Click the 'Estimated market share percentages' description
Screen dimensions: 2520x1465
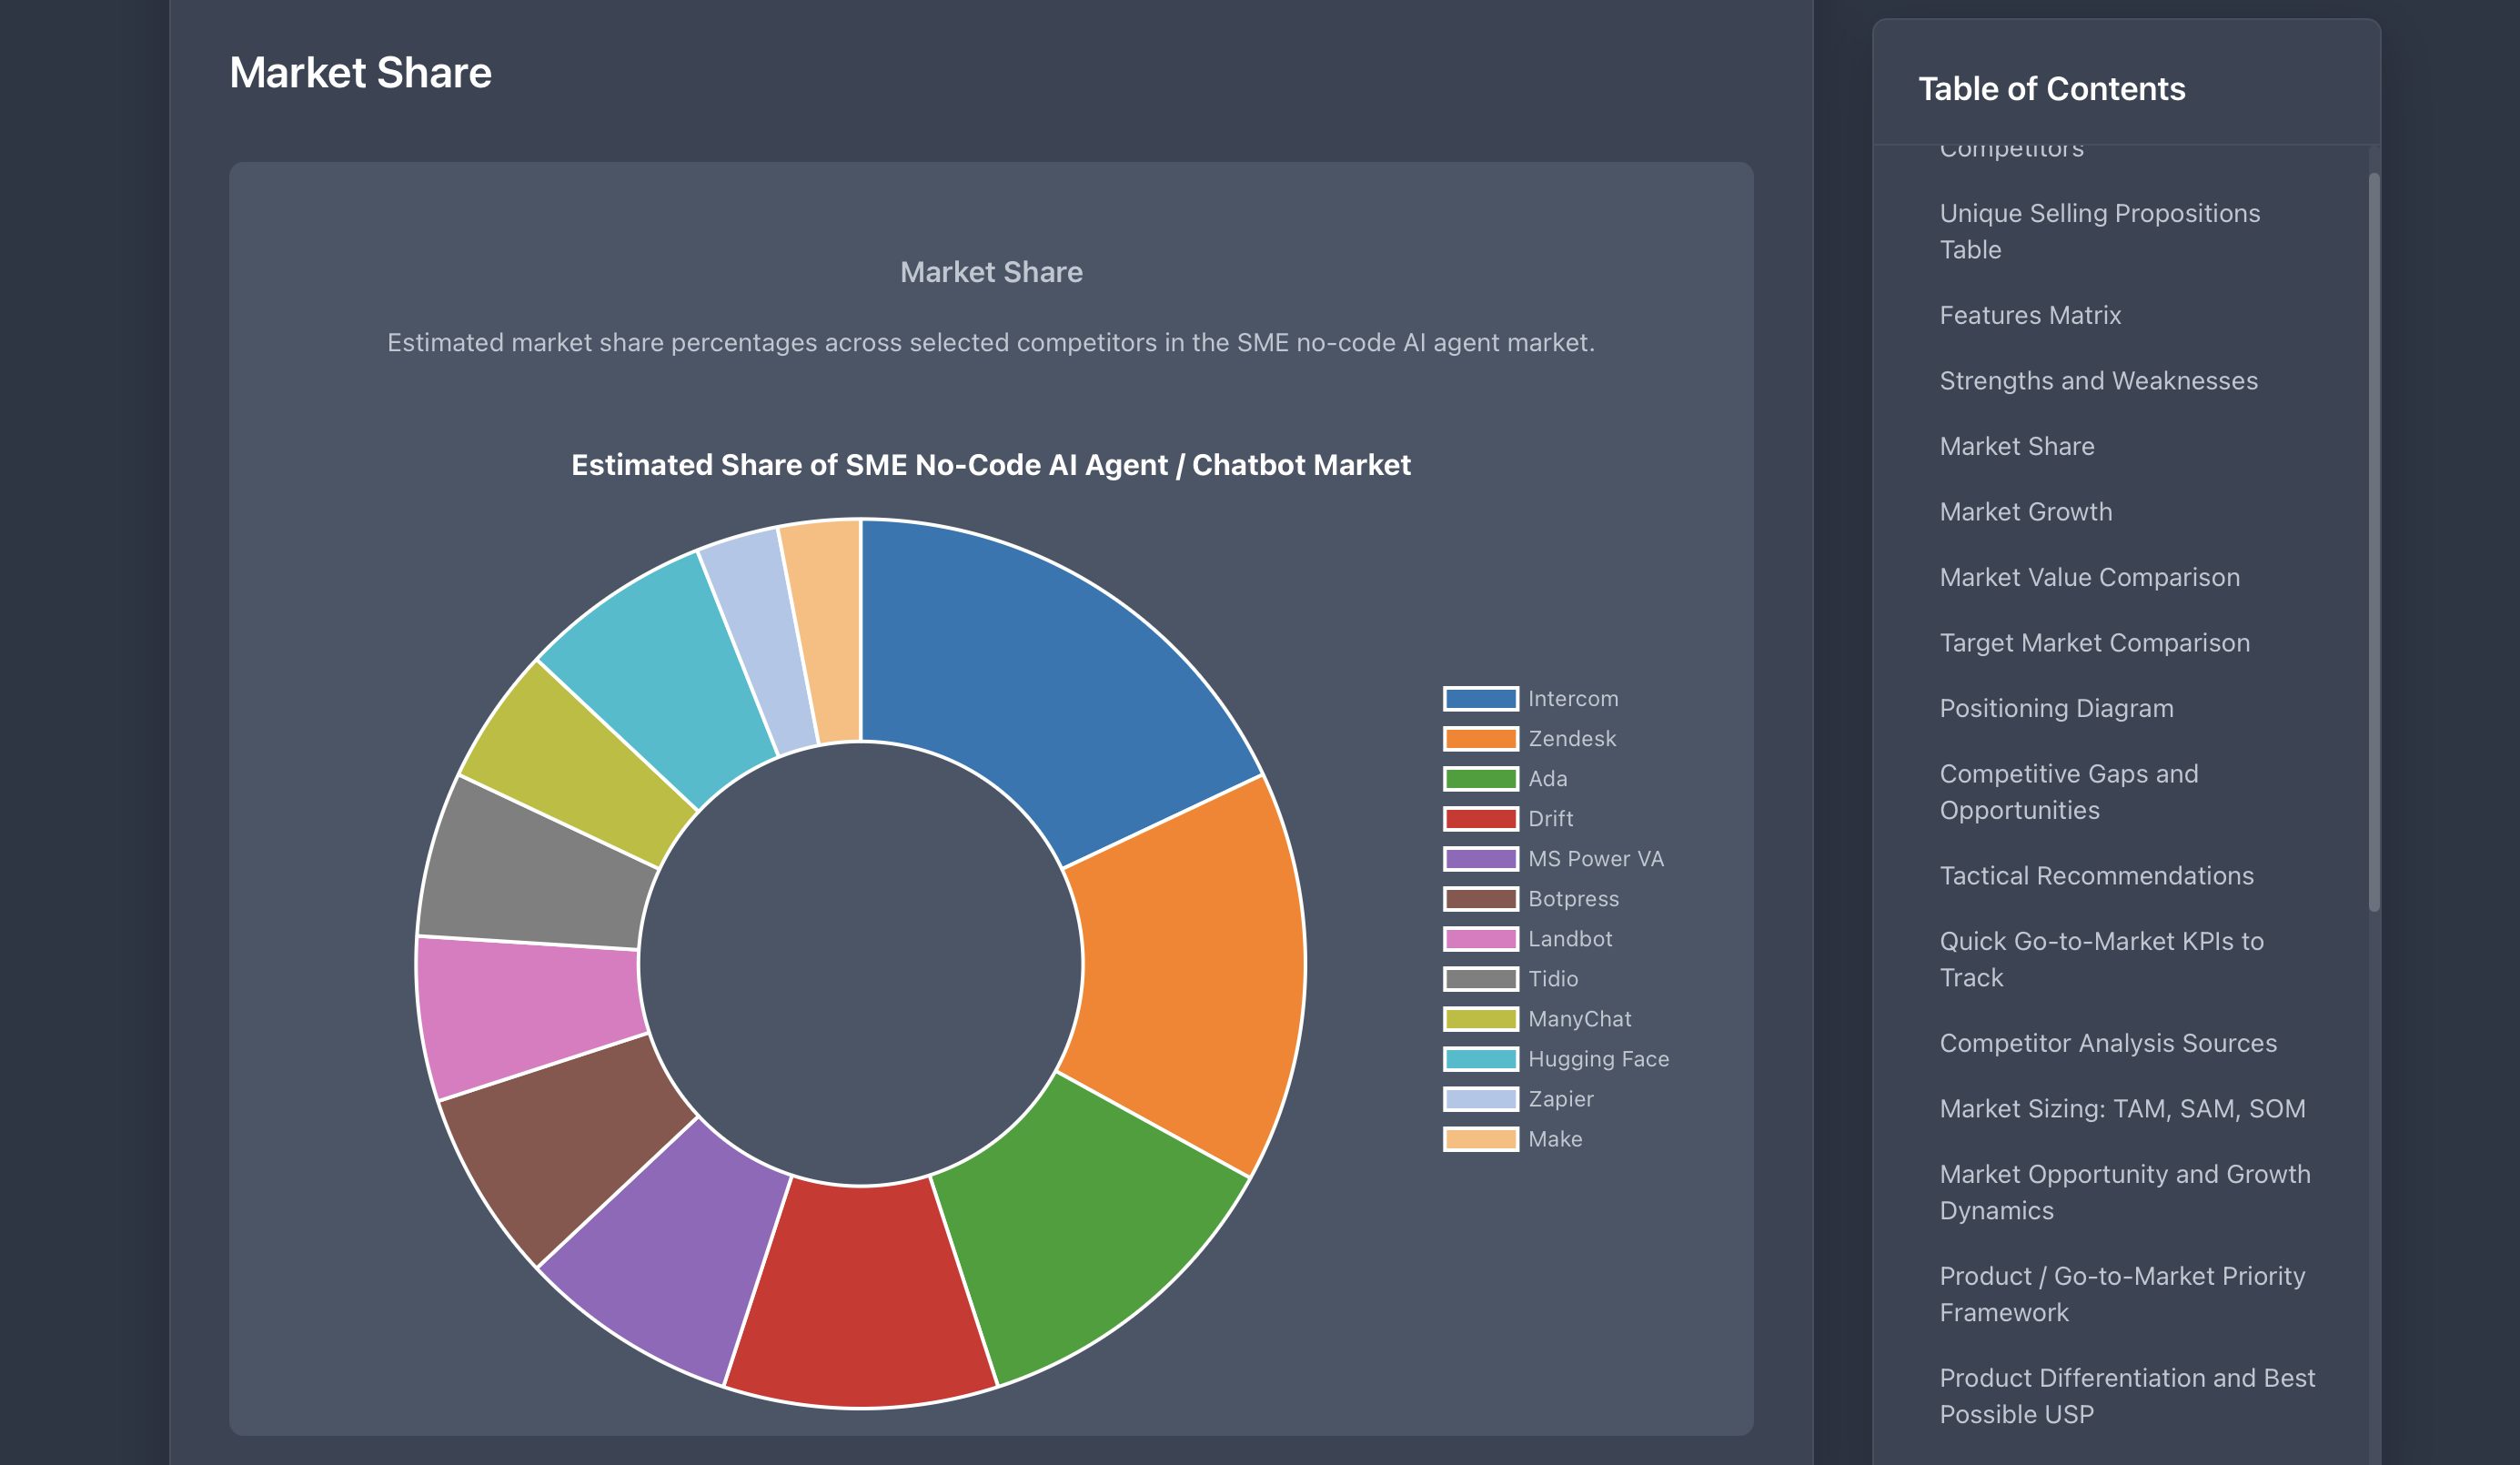[990, 343]
